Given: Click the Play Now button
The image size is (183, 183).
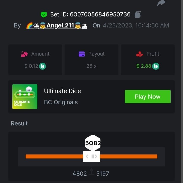Looking at the screenshot, I should (148, 97).
